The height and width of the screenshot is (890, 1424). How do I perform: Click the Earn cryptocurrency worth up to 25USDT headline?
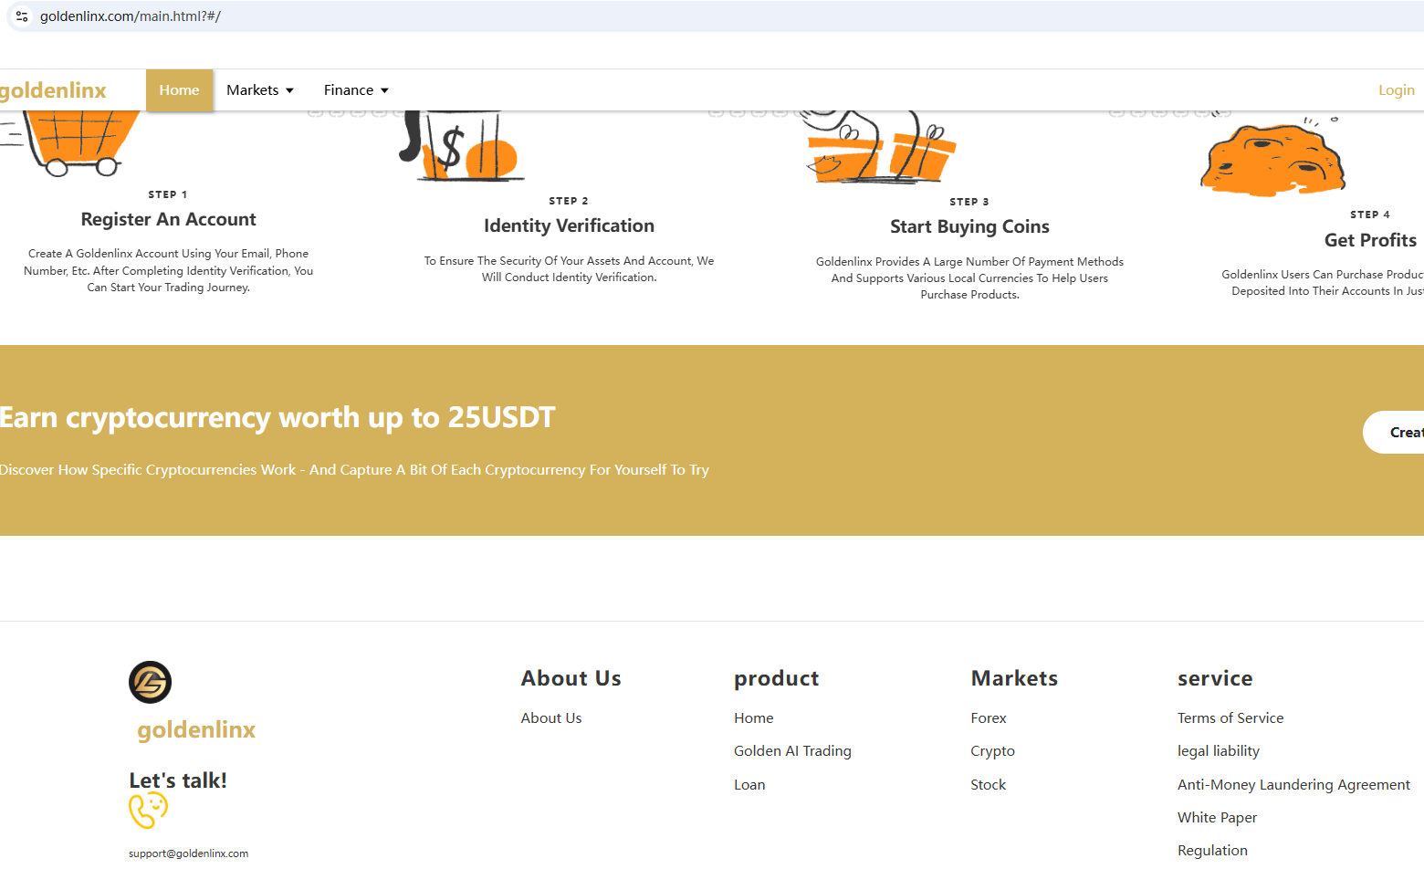pos(277,417)
